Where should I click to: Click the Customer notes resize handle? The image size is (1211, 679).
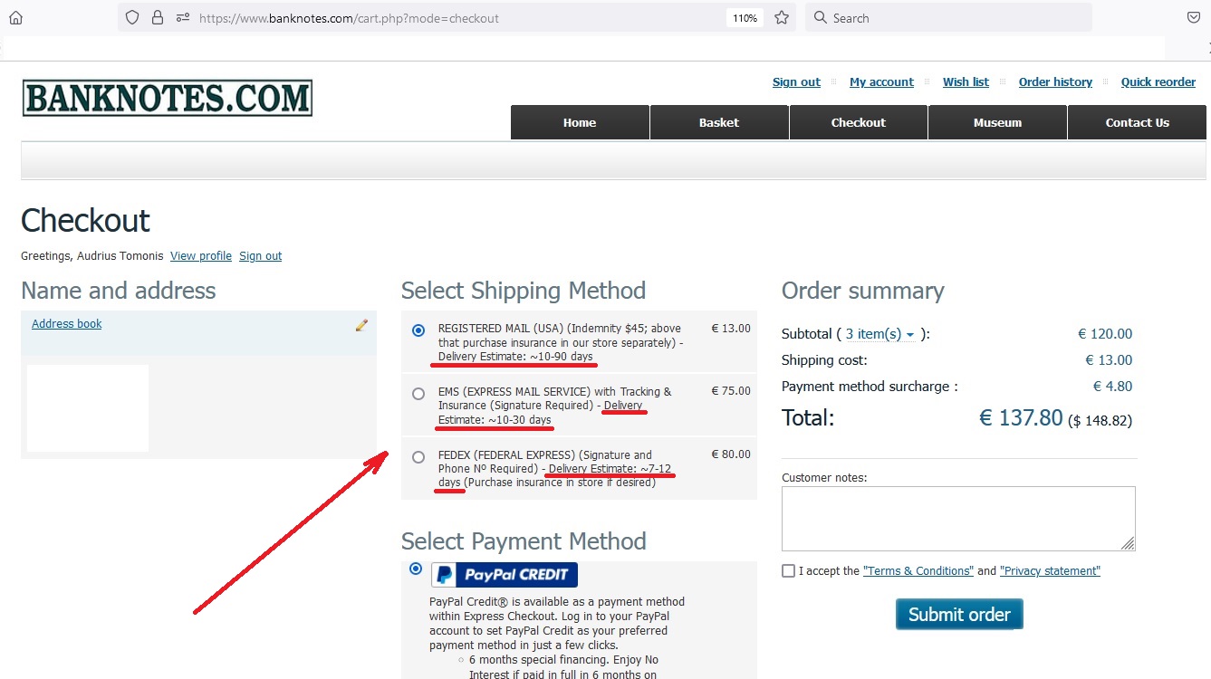point(1128,543)
